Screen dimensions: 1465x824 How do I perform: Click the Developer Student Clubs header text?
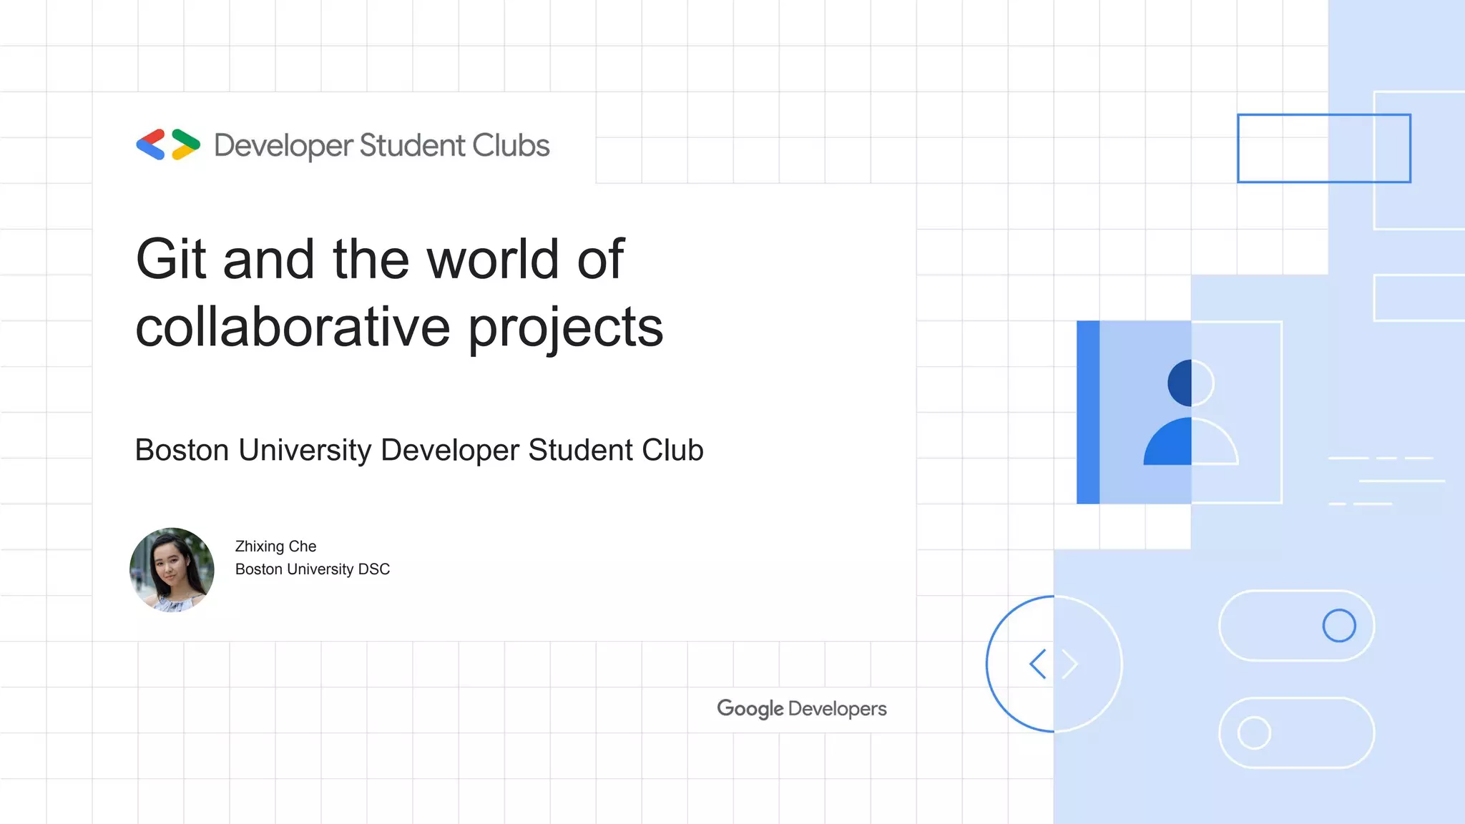[381, 145]
